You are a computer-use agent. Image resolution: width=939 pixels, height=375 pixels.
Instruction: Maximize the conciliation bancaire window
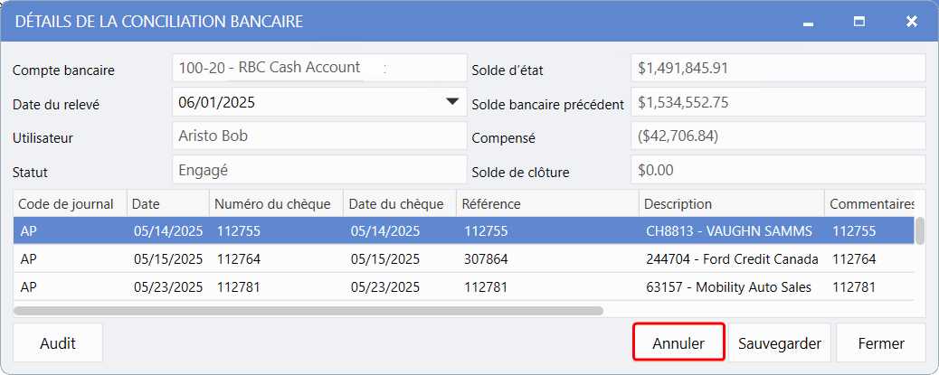pos(859,21)
